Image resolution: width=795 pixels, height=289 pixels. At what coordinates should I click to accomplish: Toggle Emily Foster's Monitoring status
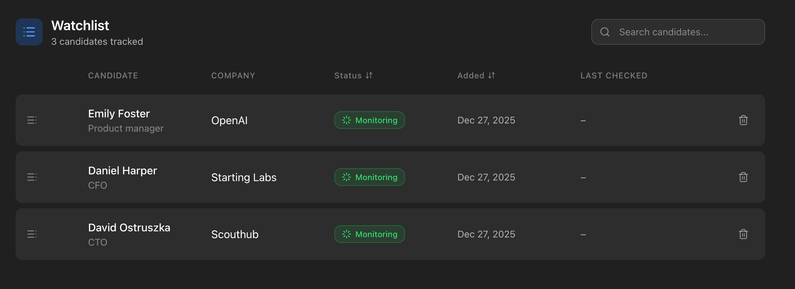[369, 120]
